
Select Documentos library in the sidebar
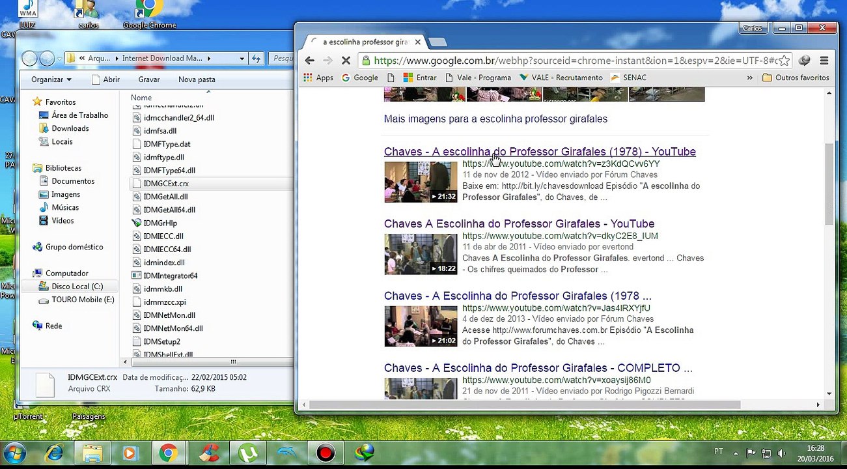67,181
